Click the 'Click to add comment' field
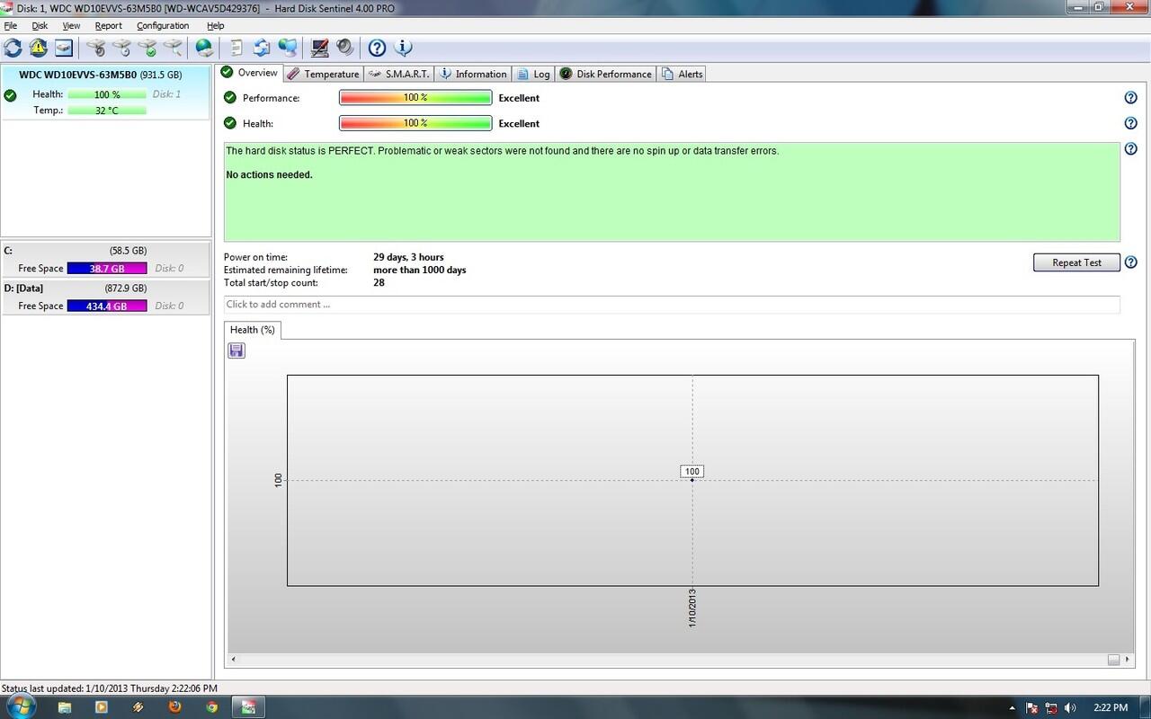Viewport: 1151px width, 719px height. tap(672, 305)
